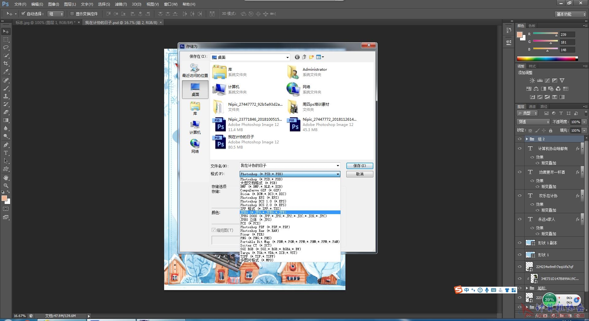The height and width of the screenshot is (321, 589).
Task: Open the 文件(F) menu
Action: [20, 4]
